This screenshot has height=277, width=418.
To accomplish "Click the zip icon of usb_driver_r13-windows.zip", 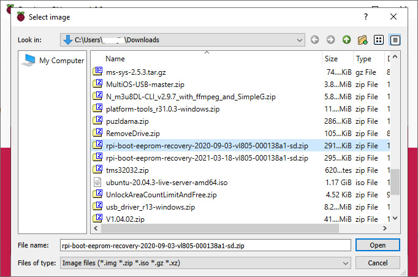I will tap(97, 206).
